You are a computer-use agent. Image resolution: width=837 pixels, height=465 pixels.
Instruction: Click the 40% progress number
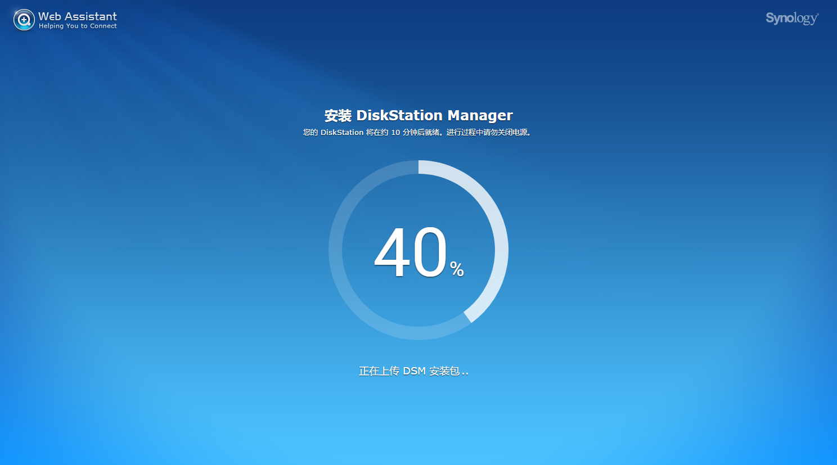pos(419,253)
